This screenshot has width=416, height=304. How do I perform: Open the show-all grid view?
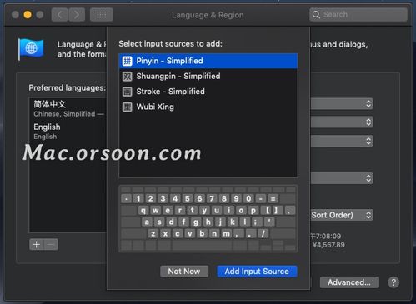coord(102,15)
